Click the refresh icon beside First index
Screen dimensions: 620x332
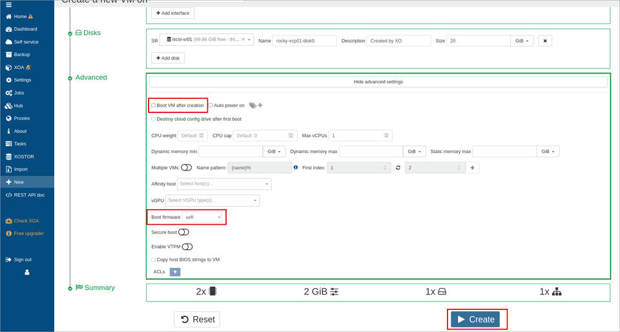click(398, 167)
